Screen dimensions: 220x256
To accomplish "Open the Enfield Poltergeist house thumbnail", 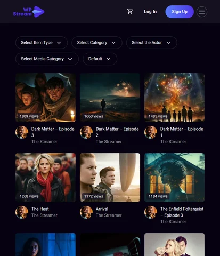I will [174, 178].
